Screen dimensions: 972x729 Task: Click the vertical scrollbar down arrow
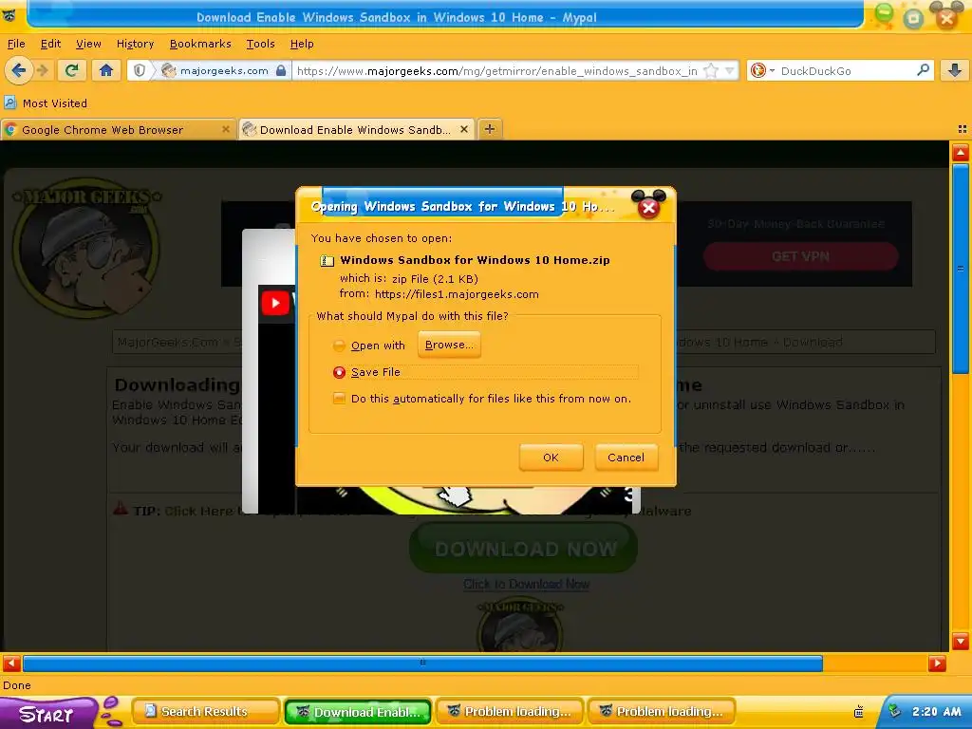tap(961, 641)
